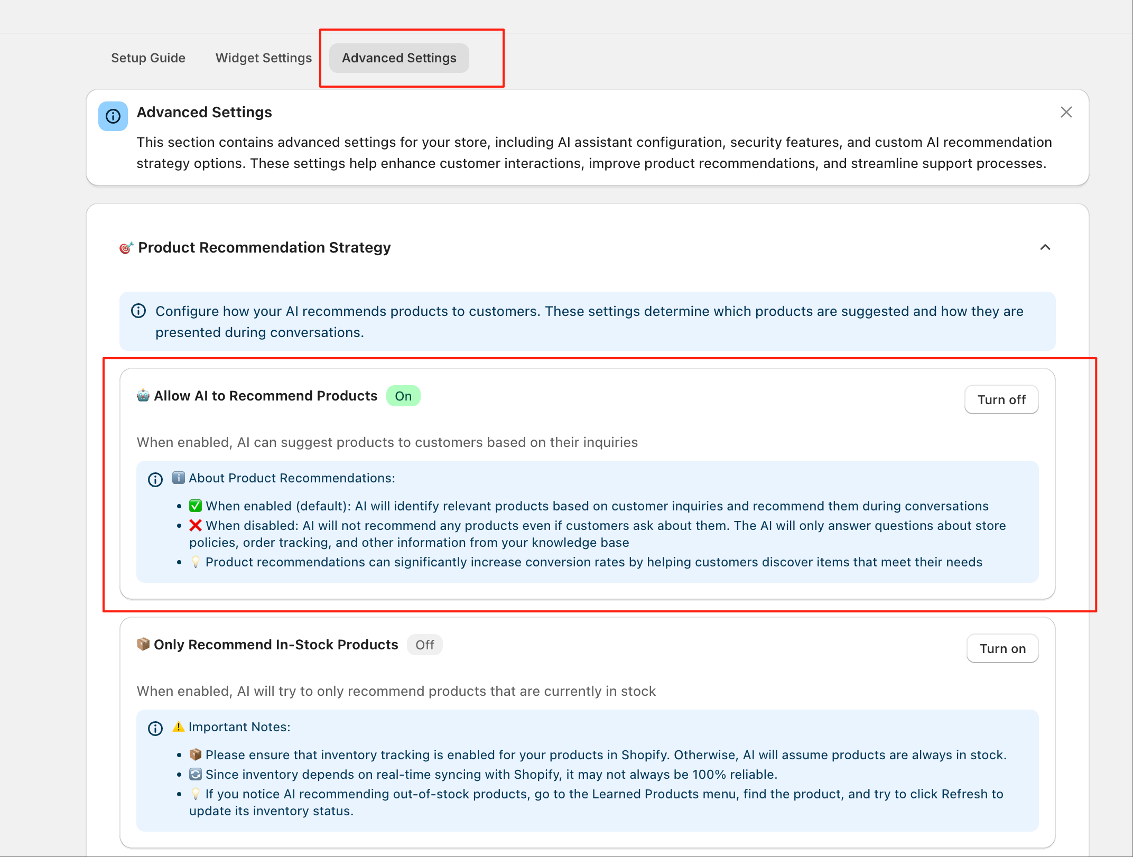Image resolution: width=1133 pixels, height=857 pixels.
Task: Switch to the Setup Guide tab
Action: (148, 58)
